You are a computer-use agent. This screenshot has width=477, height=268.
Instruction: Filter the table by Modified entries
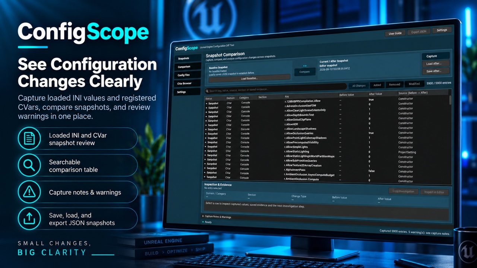[414, 84]
